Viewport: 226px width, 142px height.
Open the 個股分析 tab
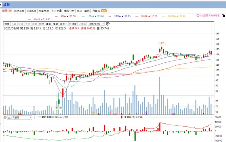click(x=69, y=11)
